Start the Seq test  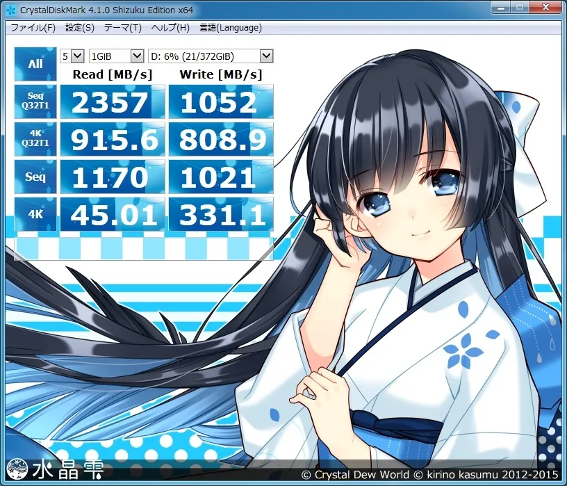pos(35,177)
